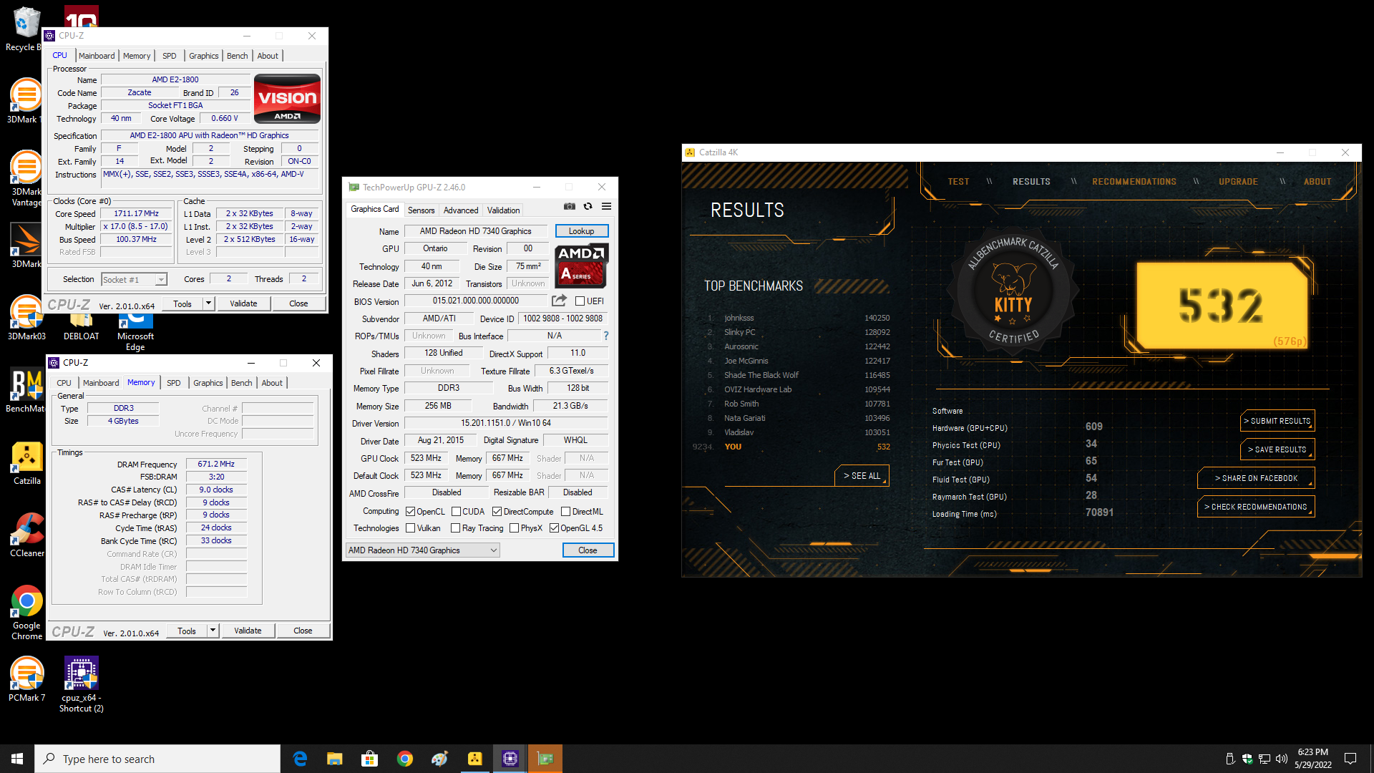Switch to GPU-Z taskbar button
The width and height of the screenshot is (1374, 773).
click(545, 759)
